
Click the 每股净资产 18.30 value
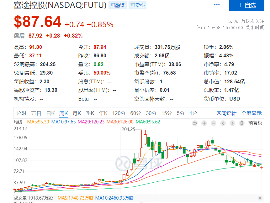pos(51,90)
